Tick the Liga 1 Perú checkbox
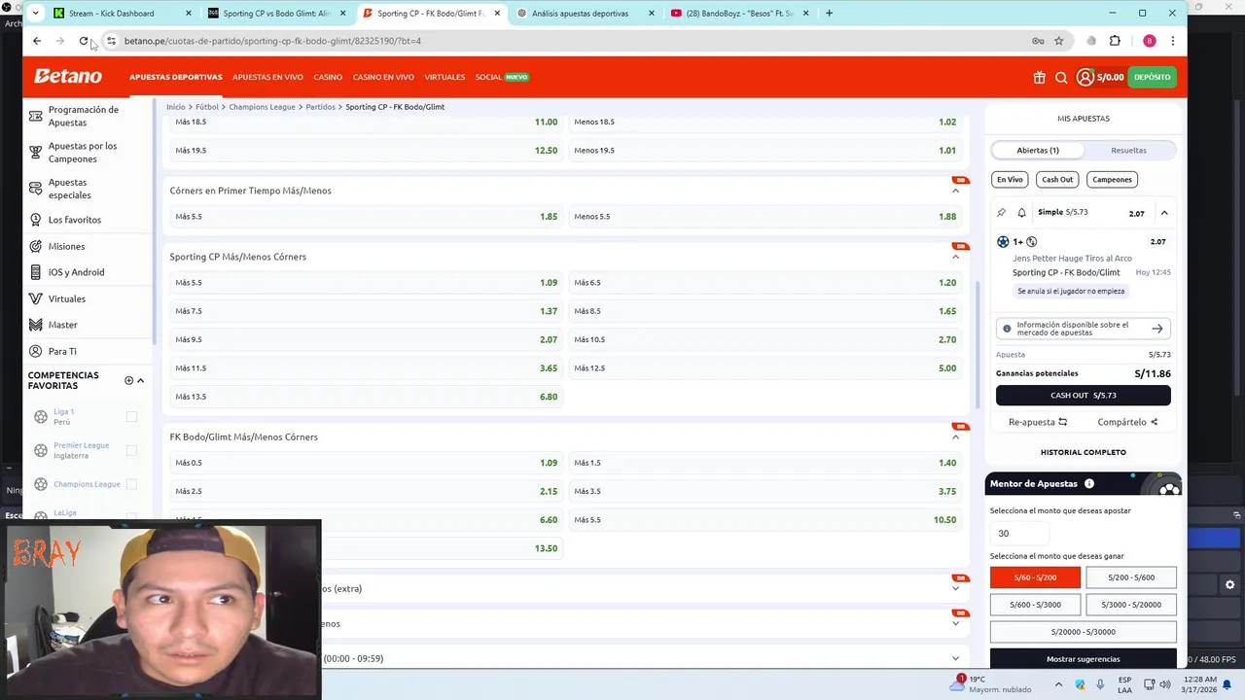Image resolution: width=1245 pixels, height=700 pixels. (131, 417)
